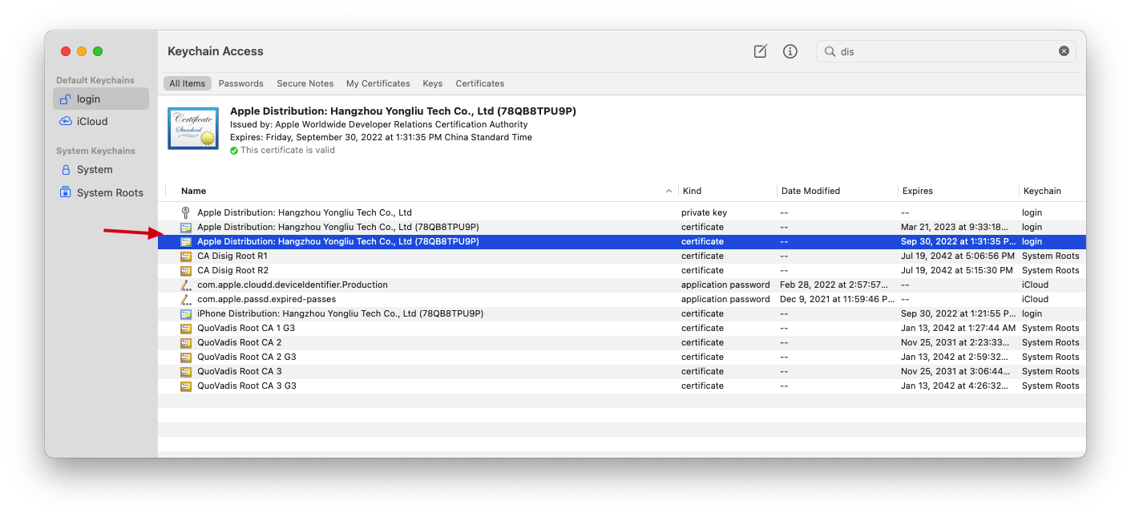This screenshot has width=1131, height=517.
Task: Click the yellow minimize window button
Action: pyautogui.click(x=82, y=51)
